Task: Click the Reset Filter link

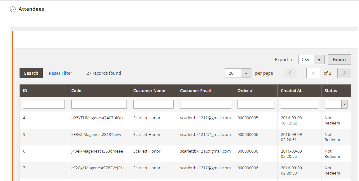Action: [60, 73]
